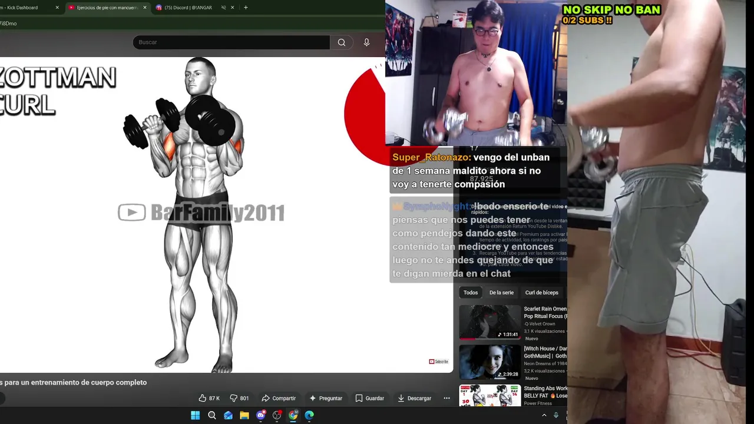
Task: Open the Scarlet Rain Omen video title
Action: (x=545, y=313)
